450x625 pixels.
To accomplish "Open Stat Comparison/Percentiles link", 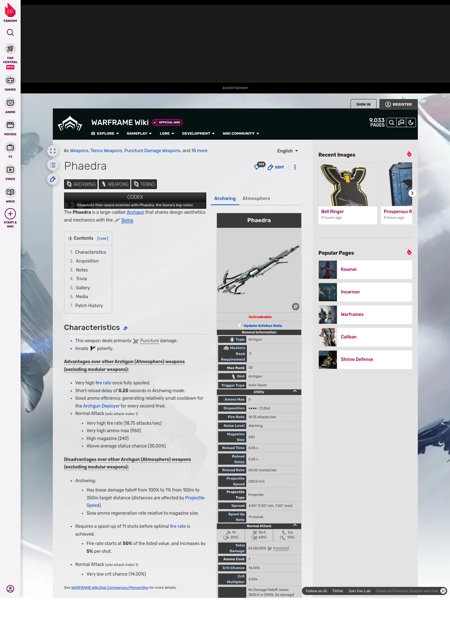I will pos(110,587).
